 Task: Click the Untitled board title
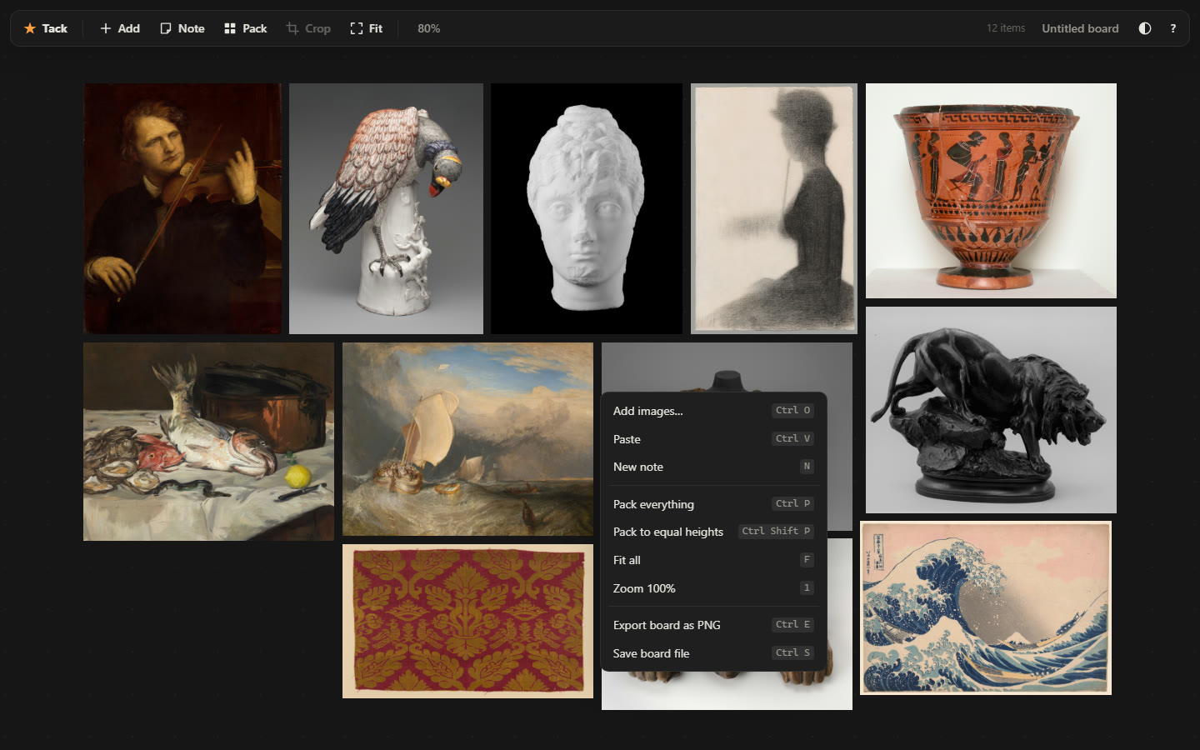pos(1080,28)
